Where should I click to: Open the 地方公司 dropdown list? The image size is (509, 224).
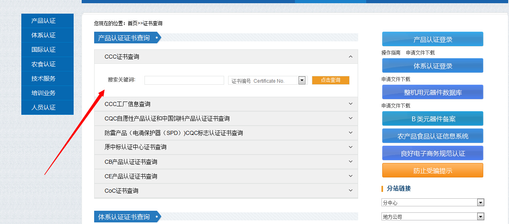480,217
